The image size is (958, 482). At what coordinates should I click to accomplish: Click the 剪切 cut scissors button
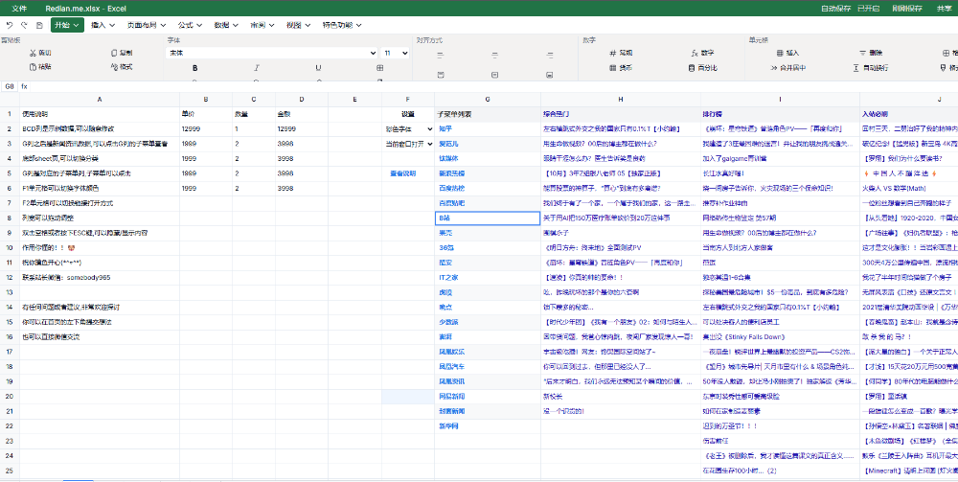click(40, 53)
